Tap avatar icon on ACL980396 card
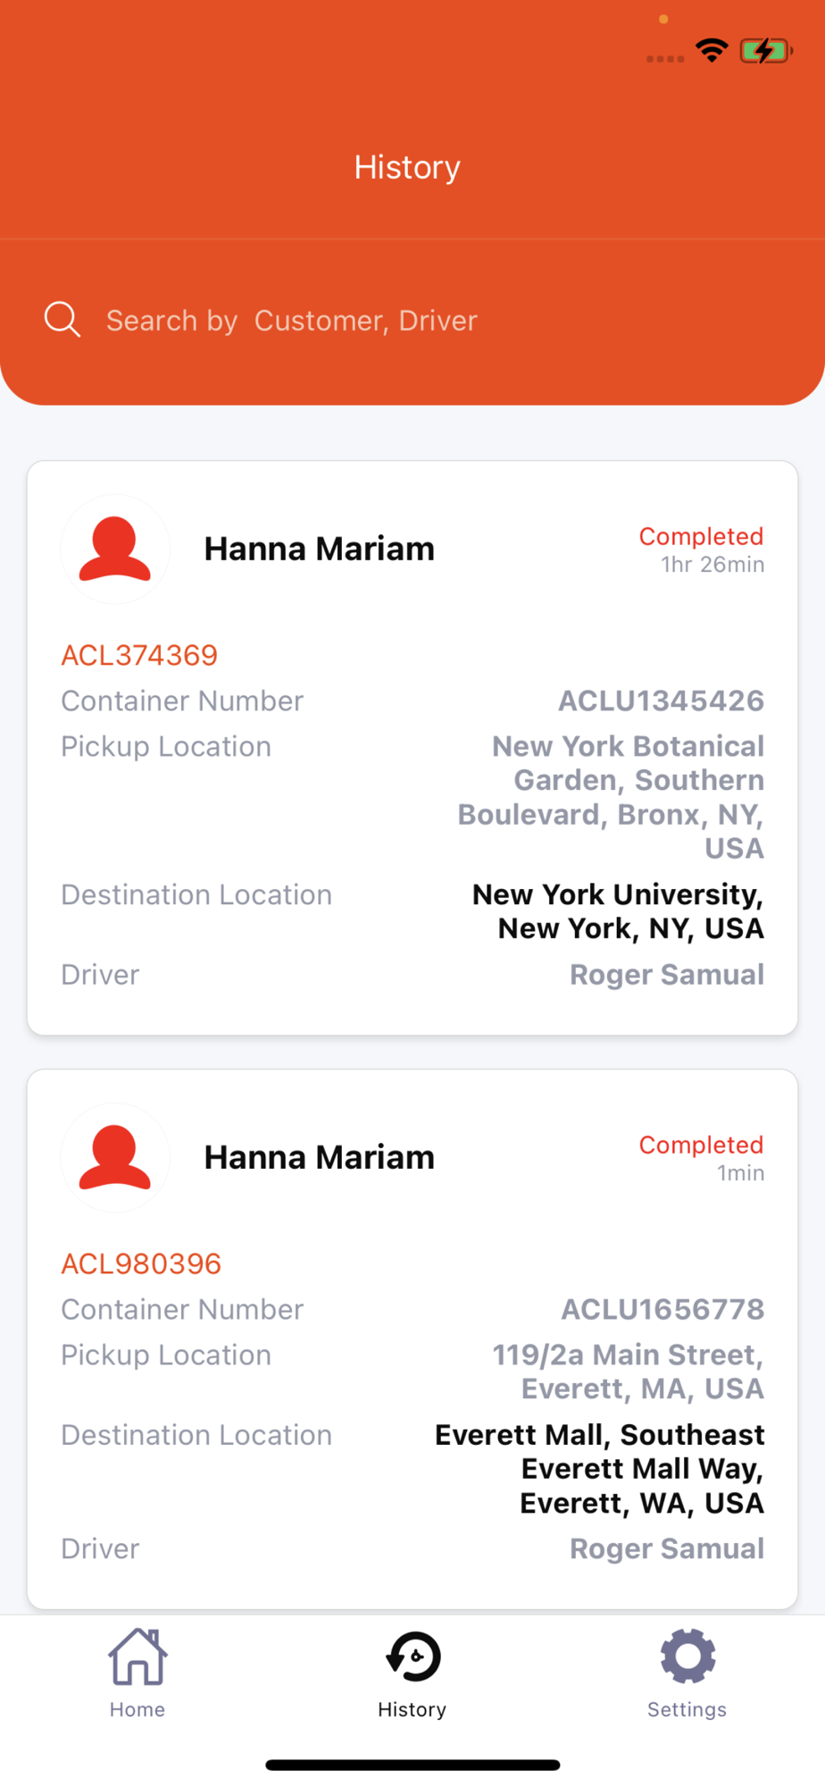Screen dimensions: 825x1787 tap(115, 1157)
